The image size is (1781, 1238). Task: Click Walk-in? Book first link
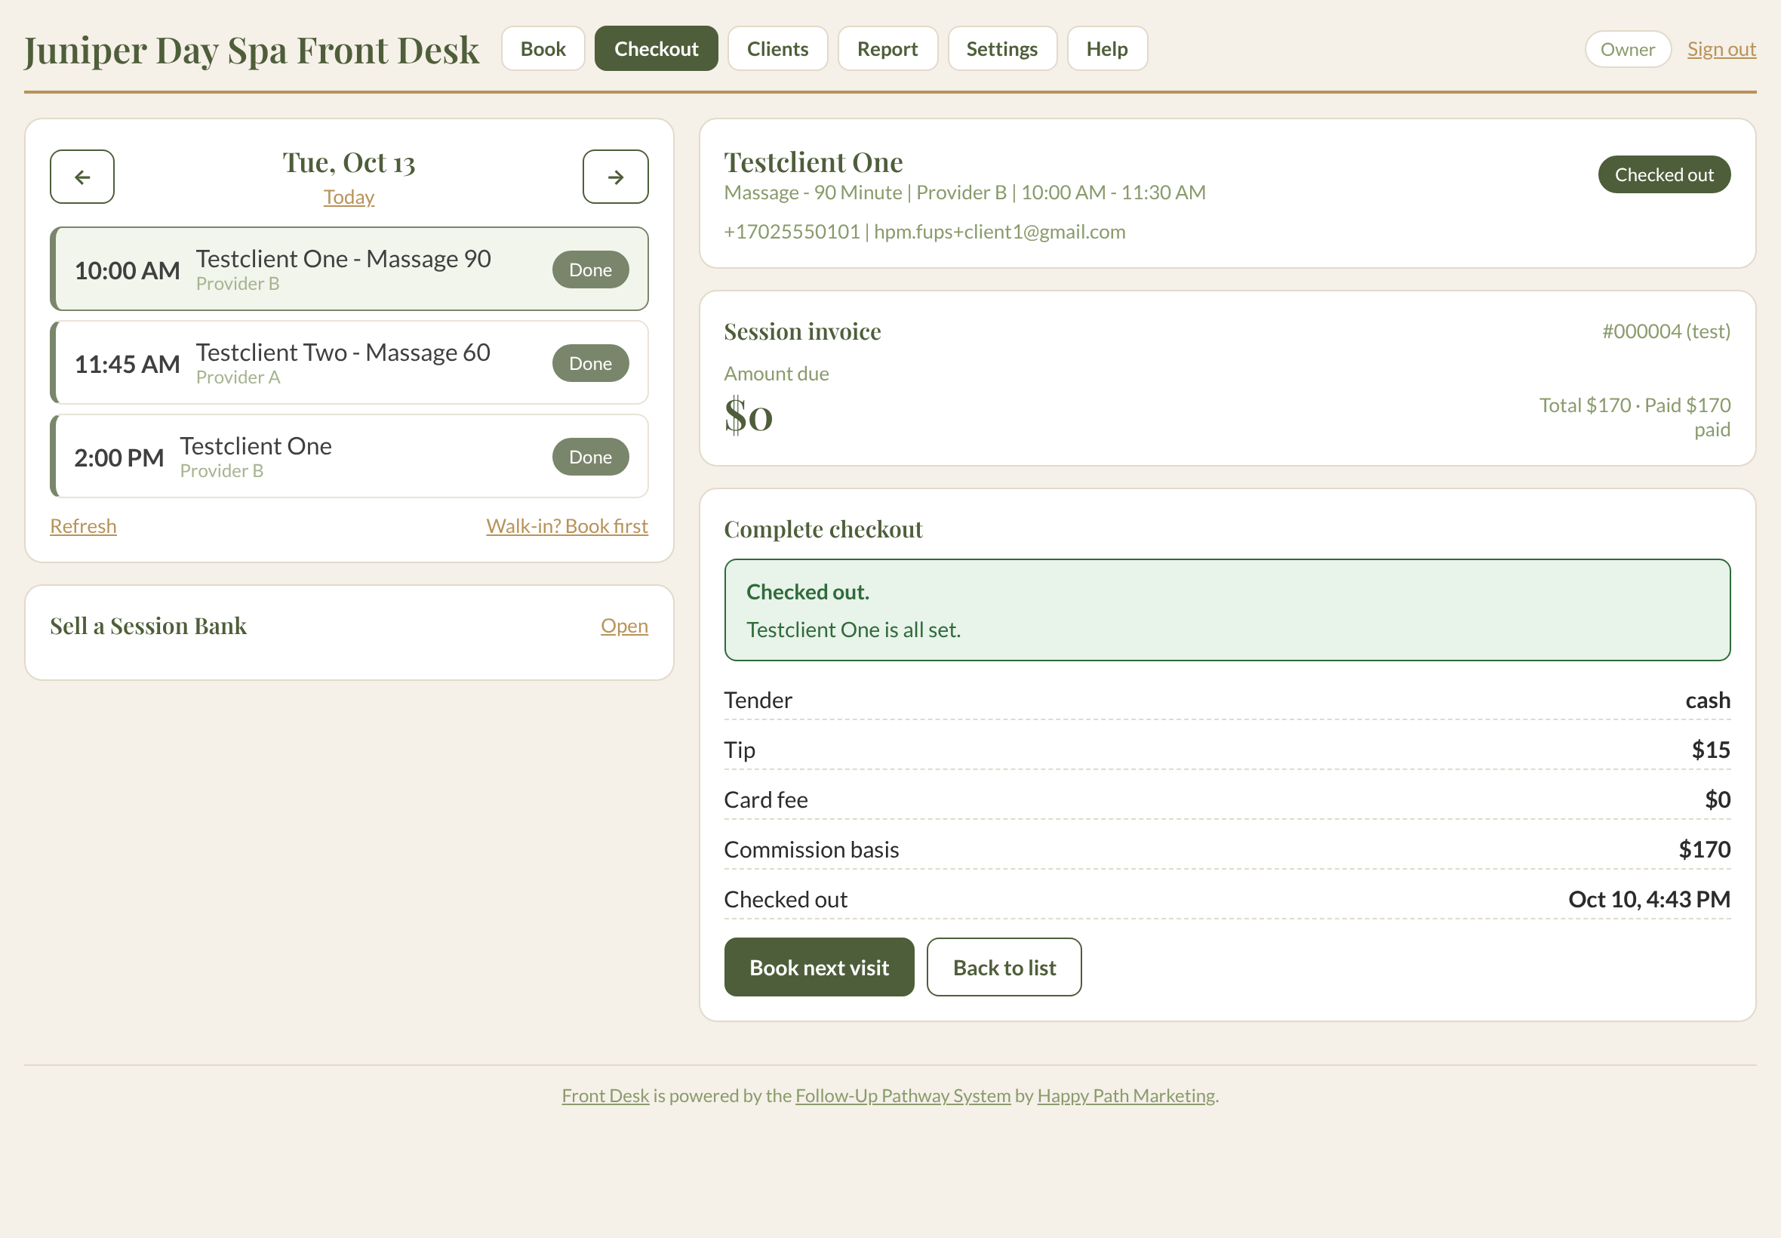coord(567,526)
